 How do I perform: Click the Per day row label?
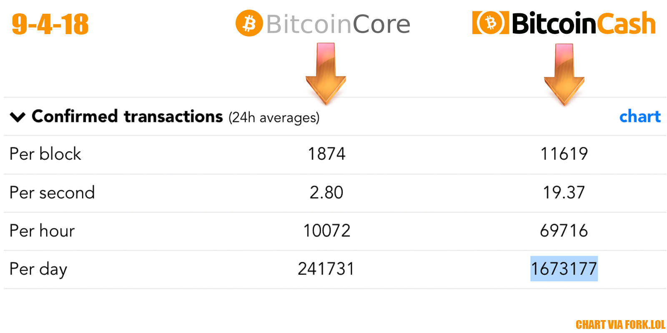[x=38, y=269]
